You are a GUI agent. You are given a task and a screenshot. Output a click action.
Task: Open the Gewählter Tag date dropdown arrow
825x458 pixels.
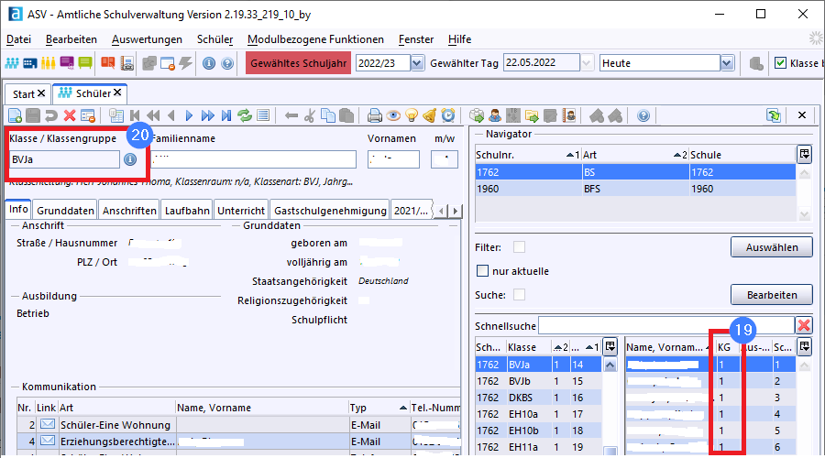(x=587, y=63)
